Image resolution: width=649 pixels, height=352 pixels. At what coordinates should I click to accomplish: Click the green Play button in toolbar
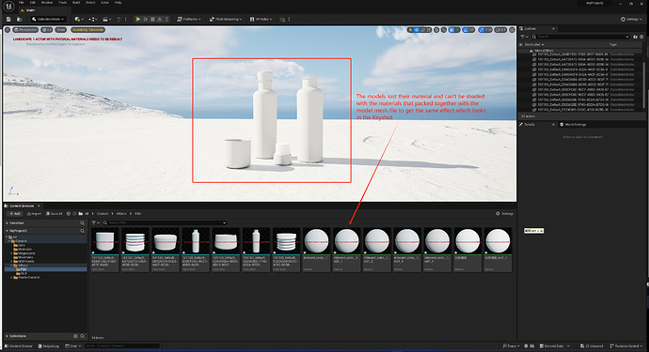[138, 19]
